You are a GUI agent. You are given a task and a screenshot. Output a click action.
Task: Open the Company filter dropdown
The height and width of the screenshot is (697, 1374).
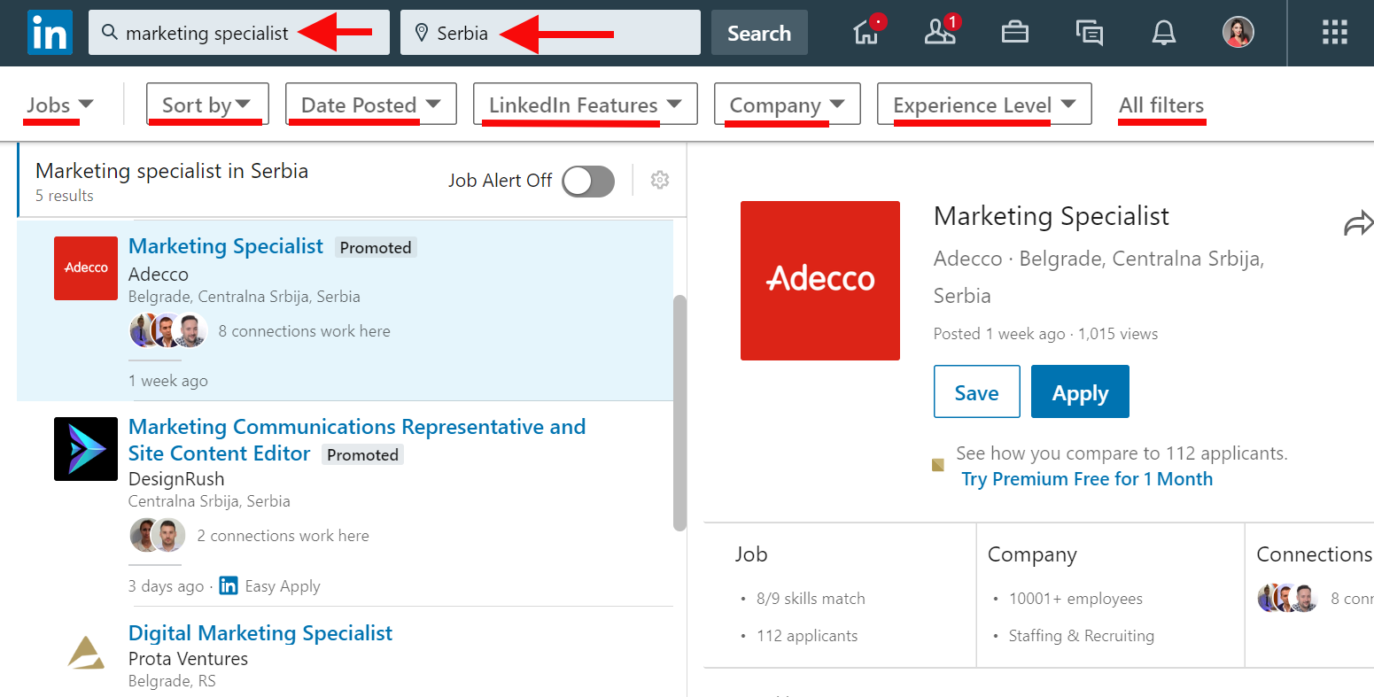click(x=788, y=105)
